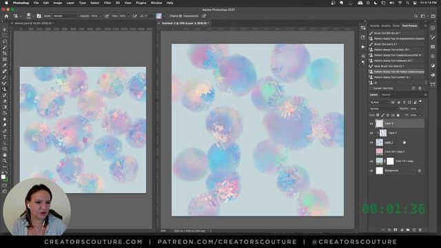Select the Layer 1 thumbnail
The image size is (441, 248).
pyautogui.click(x=380, y=143)
